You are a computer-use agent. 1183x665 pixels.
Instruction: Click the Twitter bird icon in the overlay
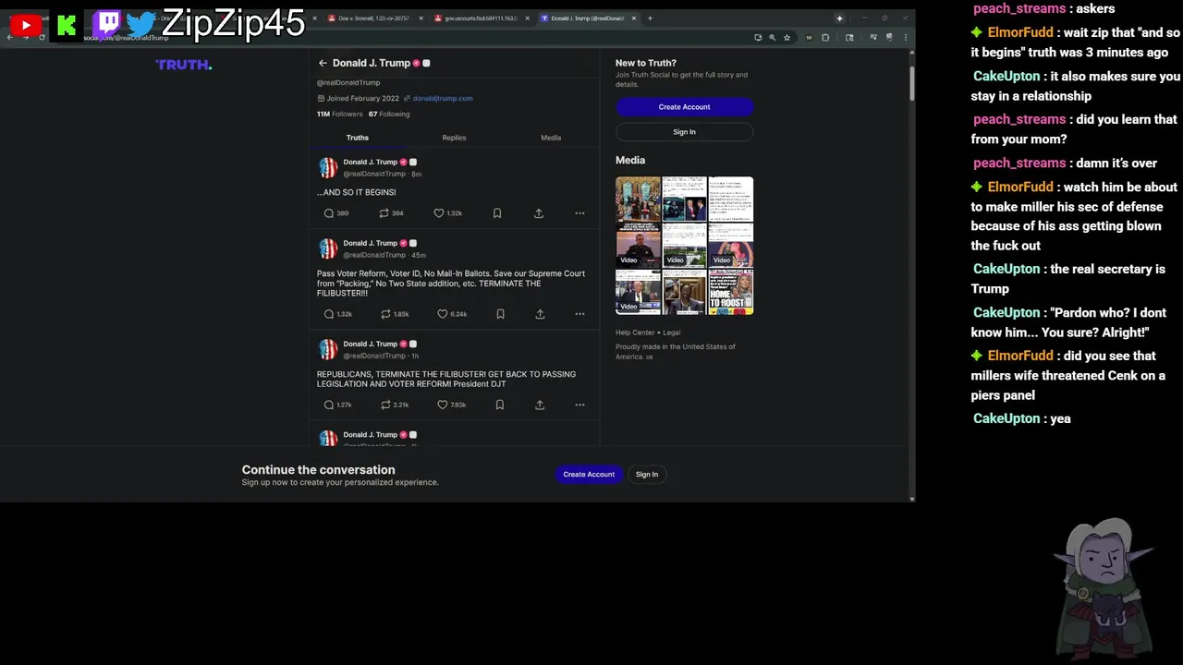tap(140, 24)
